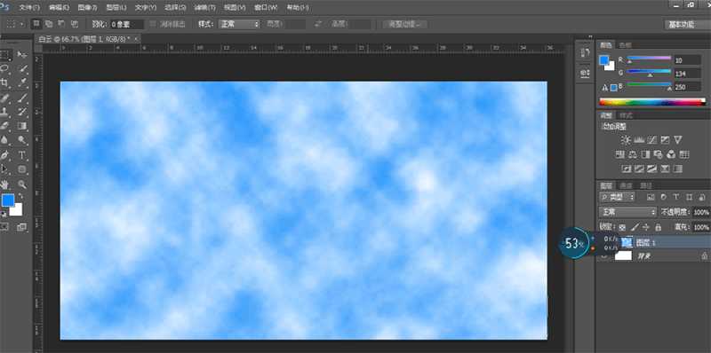Select the Dodge tool

coord(22,140)
